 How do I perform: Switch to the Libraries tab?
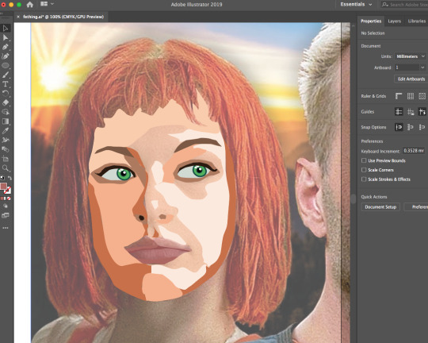pyautogui.click(x=417, y=21)
